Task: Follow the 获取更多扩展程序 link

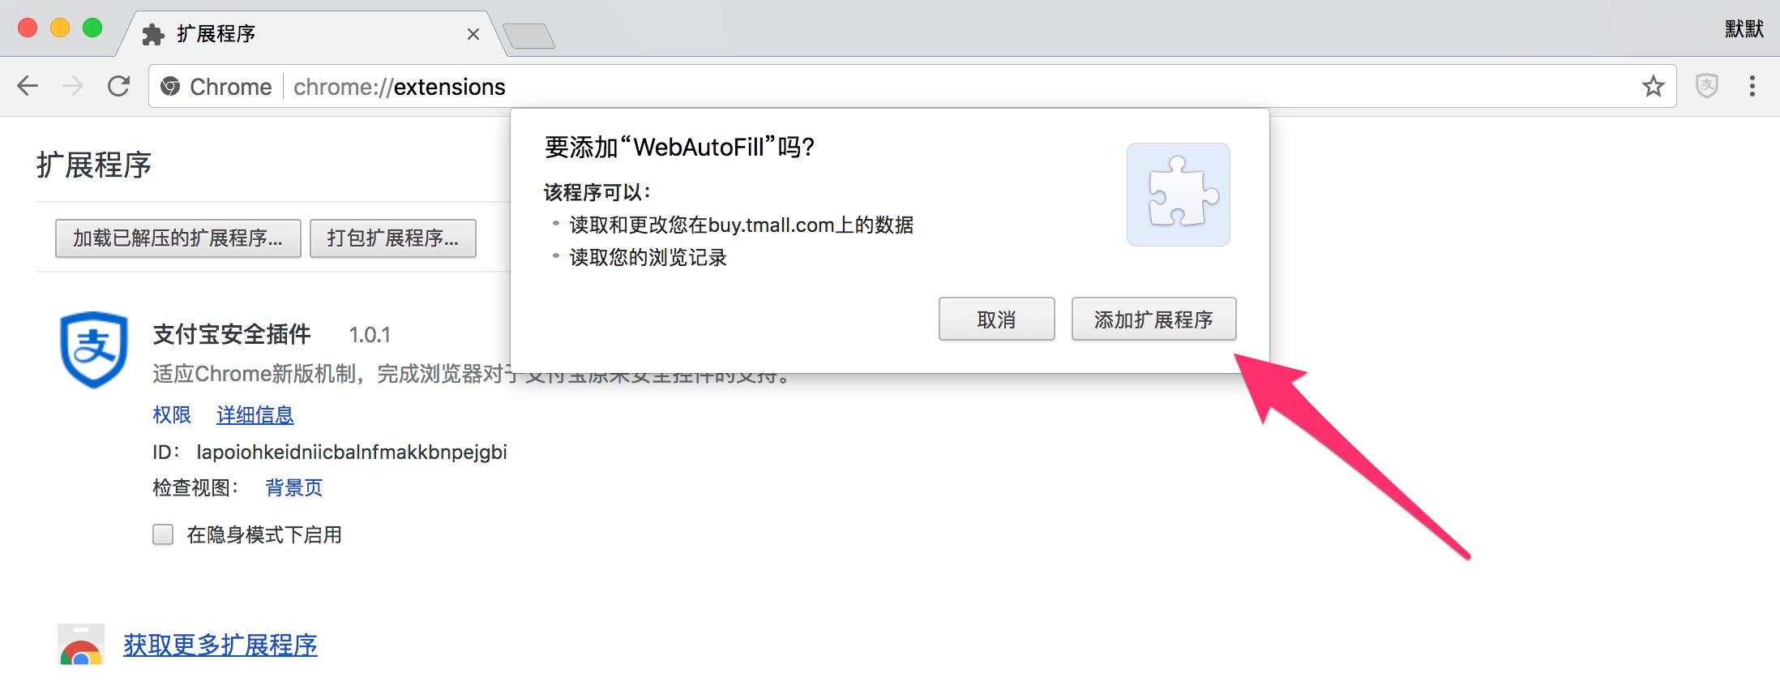Action: click(220, 645)
